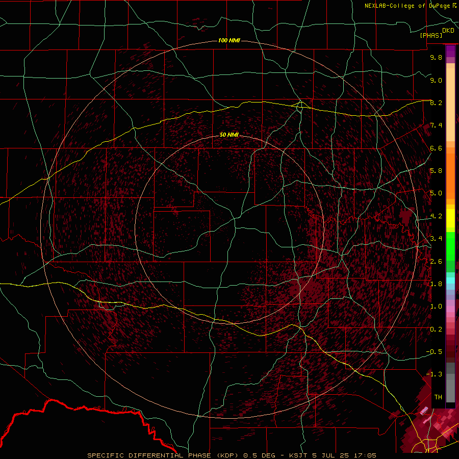Click the 6.6 scale value

click(436, 148)
